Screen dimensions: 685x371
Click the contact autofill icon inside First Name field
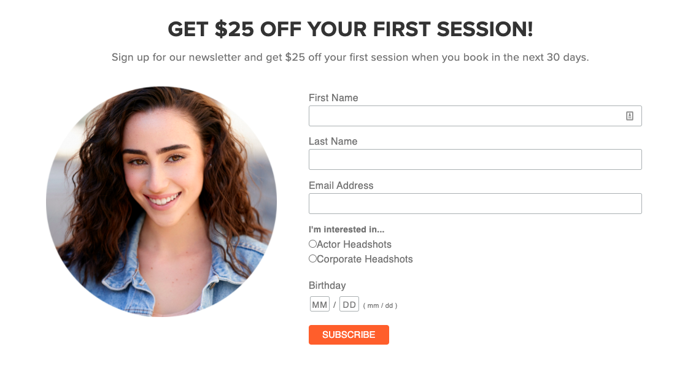(630, 115)
